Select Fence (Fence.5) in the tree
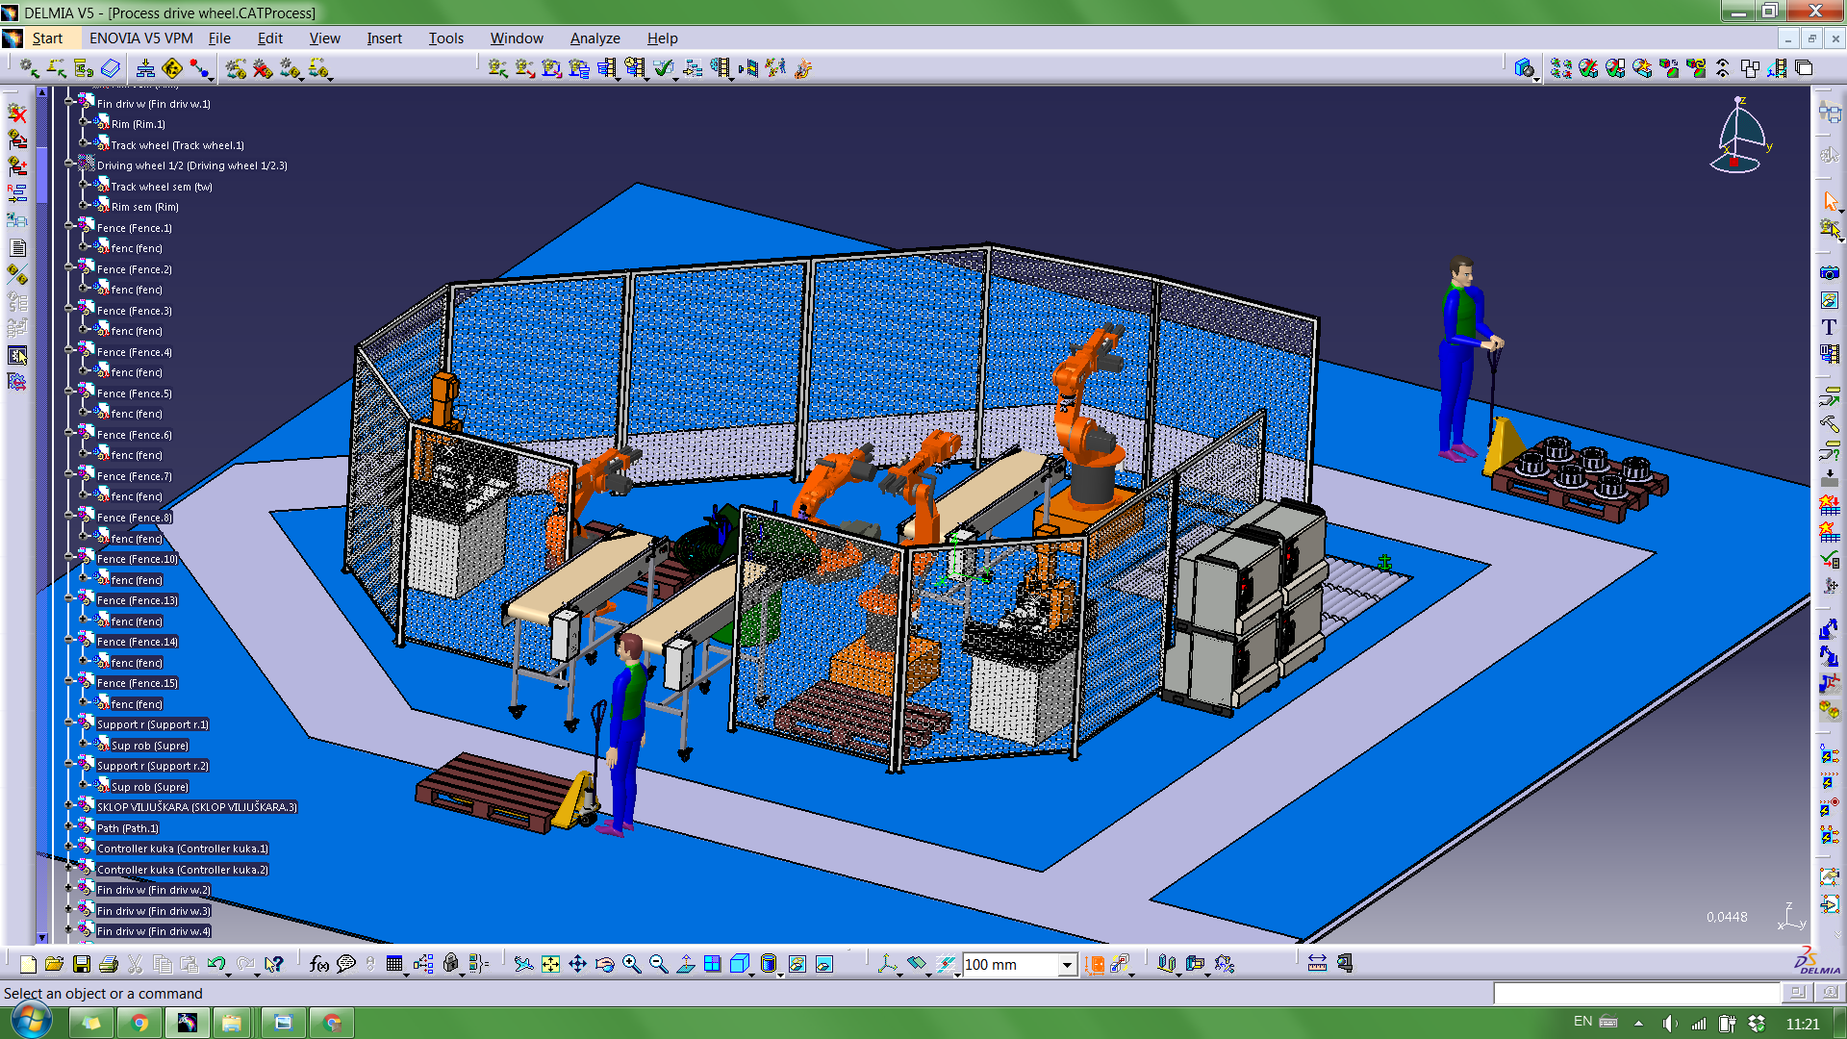The image size is (1847, 1039). (134, 393)
